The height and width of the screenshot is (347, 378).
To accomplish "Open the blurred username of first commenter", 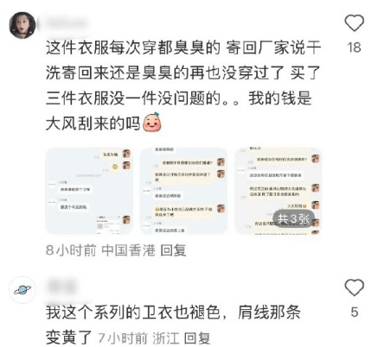I will (x=67, y=22).
